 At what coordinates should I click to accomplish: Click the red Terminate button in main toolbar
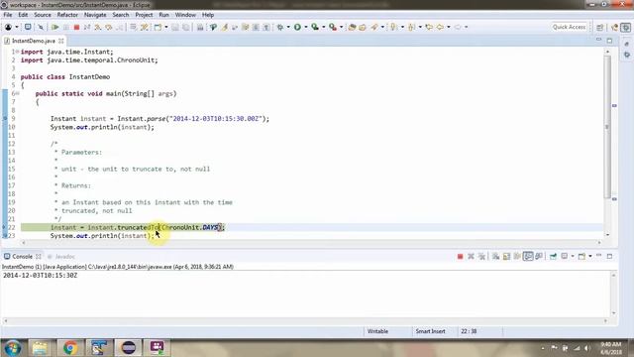pos(76,27)
